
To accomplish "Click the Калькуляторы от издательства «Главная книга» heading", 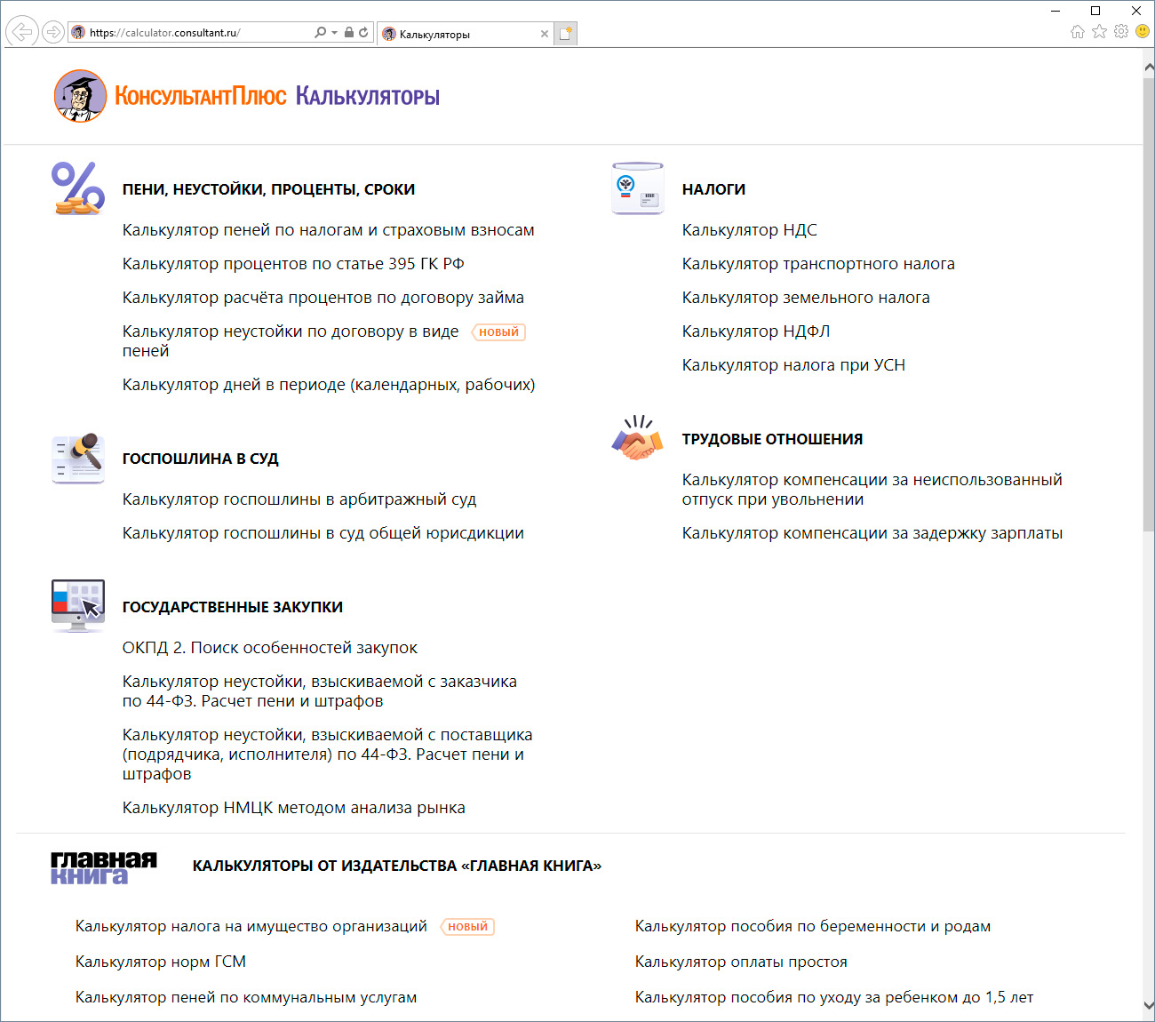I will point(396,866).
